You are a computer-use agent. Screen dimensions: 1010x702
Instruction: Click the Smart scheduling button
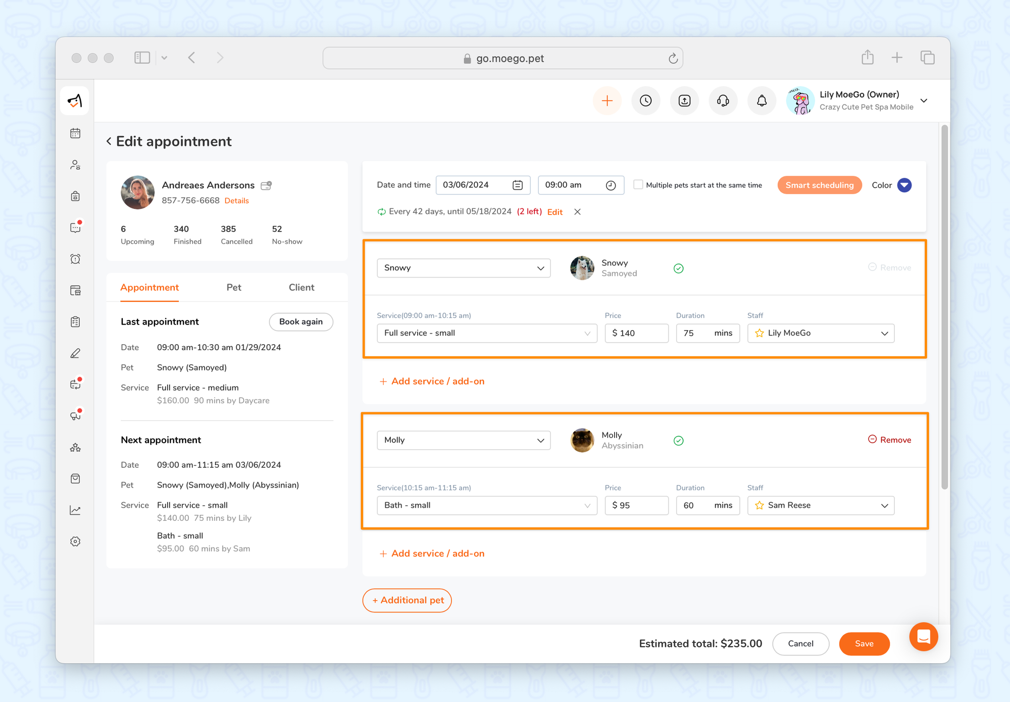point(819,185)
